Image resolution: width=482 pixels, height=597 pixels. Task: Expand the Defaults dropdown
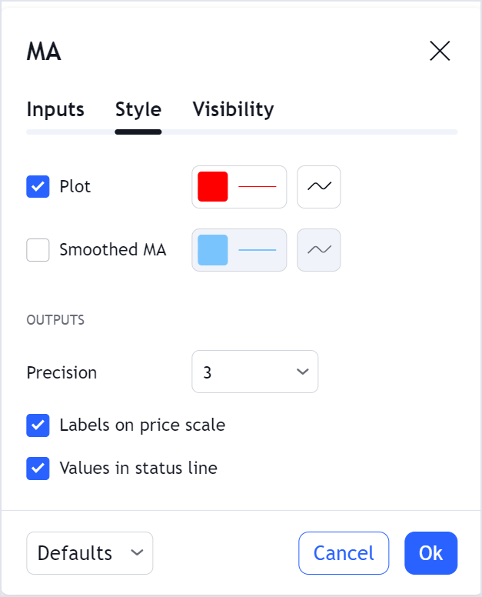pos(89,553)
